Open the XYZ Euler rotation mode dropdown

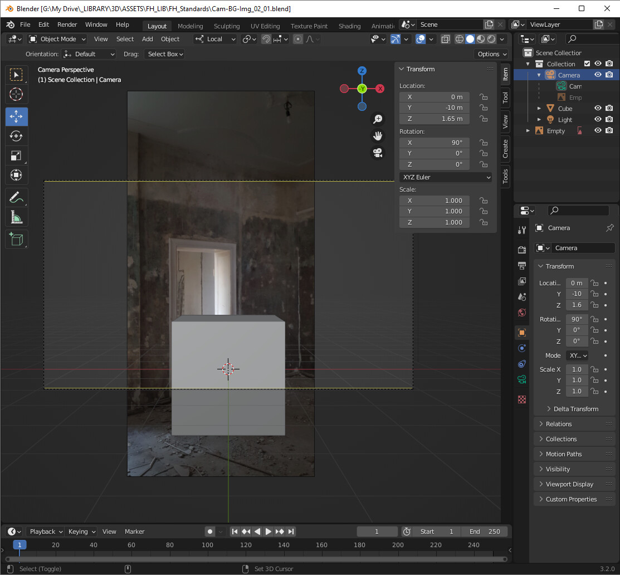click(446, 177)
